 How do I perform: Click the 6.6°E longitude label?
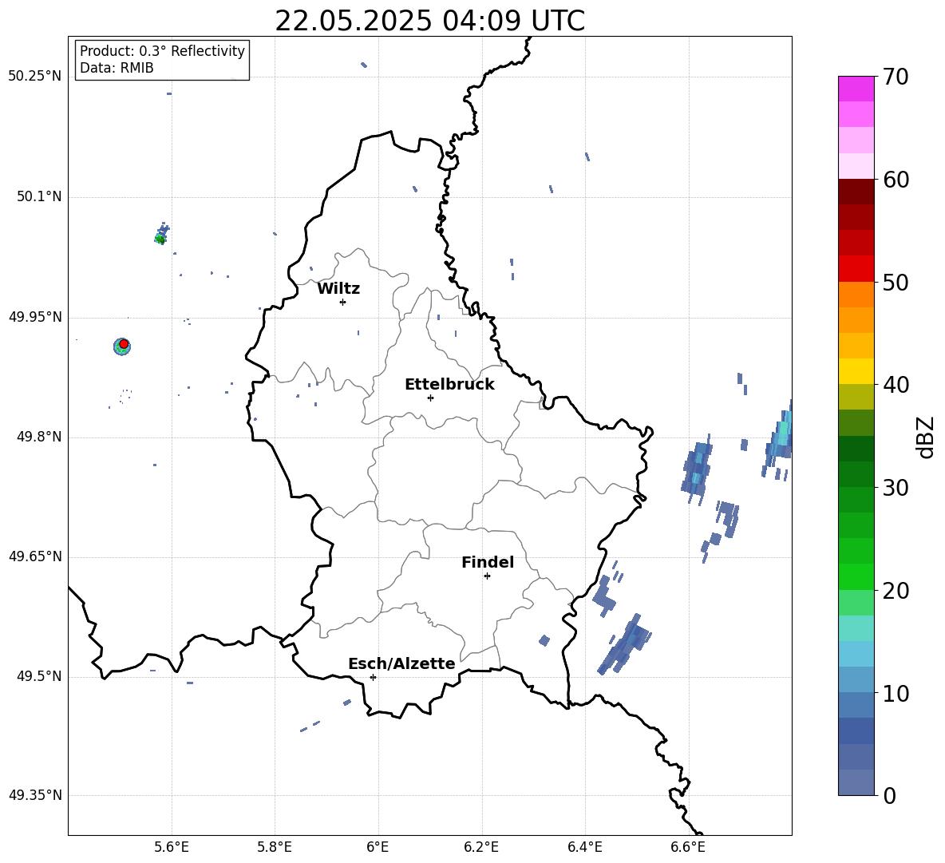tap(688, 847)
